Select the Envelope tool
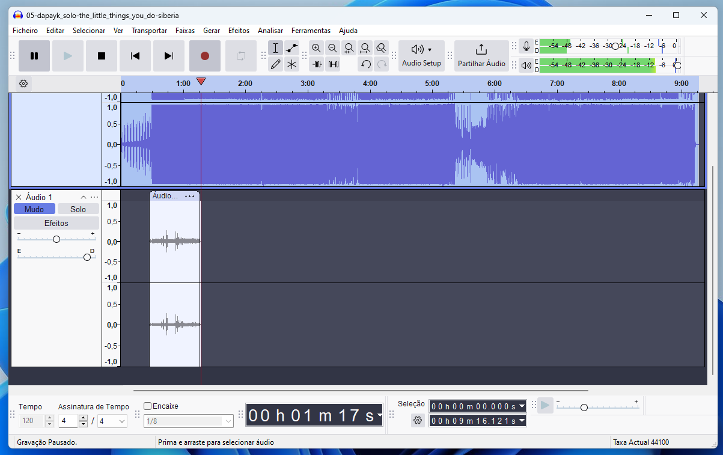 point(291,49)
